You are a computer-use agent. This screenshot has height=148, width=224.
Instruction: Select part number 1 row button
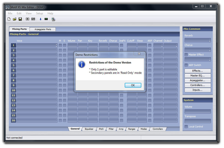(x=14, y=45)
